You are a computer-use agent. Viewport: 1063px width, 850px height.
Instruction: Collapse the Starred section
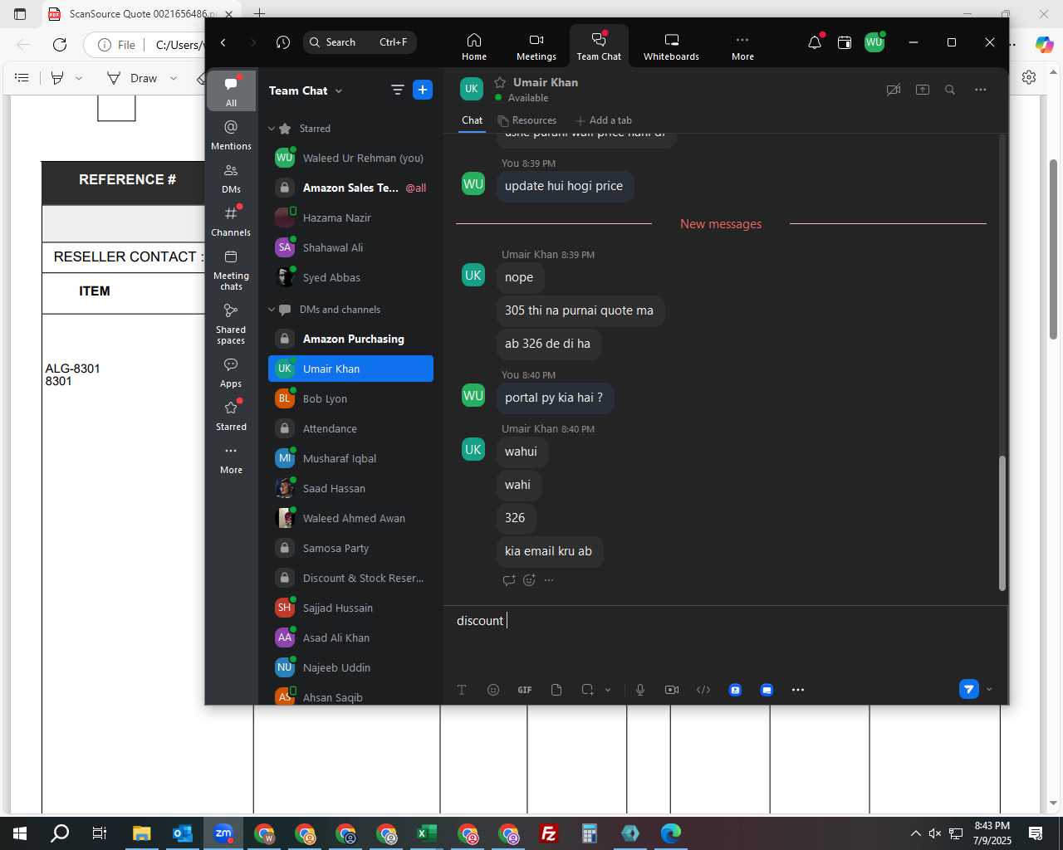click(272, 129)
